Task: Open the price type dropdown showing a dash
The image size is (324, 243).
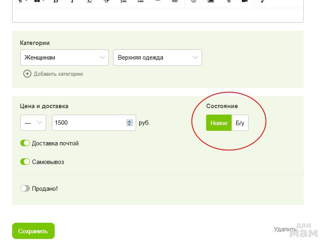Action: (33, 123)
